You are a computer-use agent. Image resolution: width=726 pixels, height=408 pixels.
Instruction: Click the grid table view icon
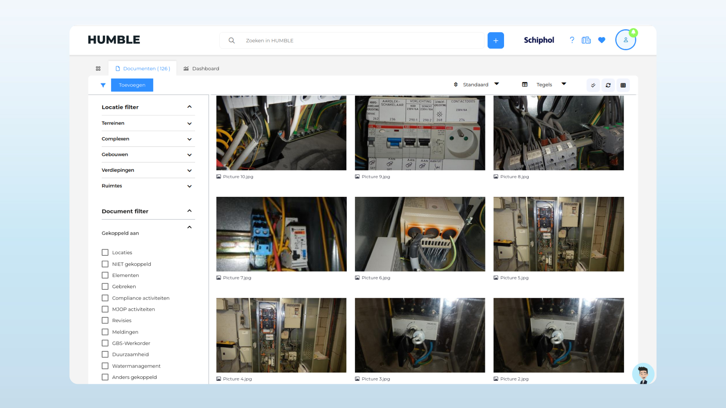(x=623, y=85)
